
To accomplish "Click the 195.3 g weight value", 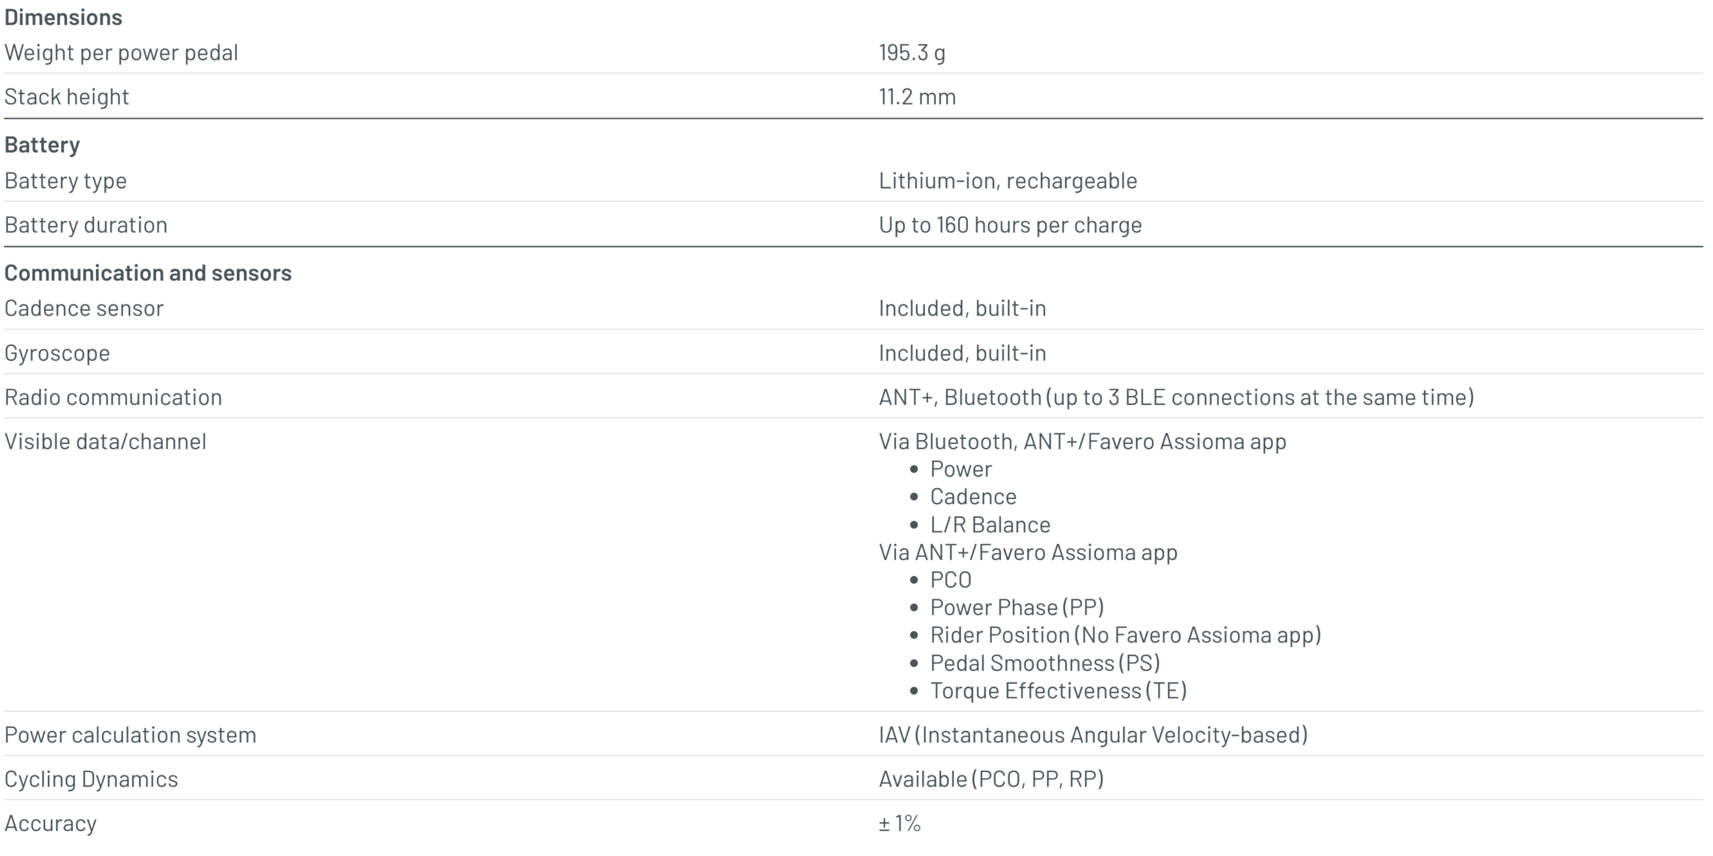I will click(912, 53).
